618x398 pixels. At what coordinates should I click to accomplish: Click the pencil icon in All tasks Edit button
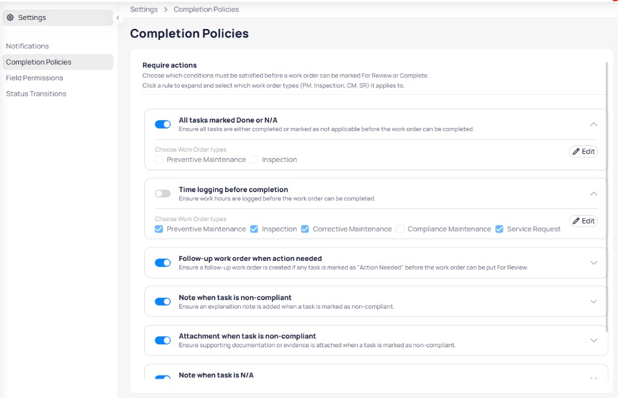tap(576, 152)
